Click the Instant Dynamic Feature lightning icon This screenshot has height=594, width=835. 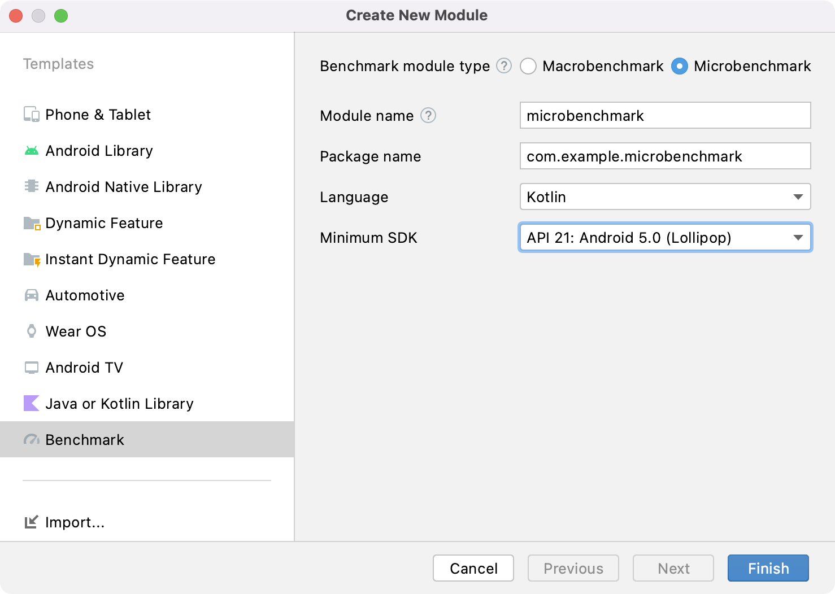(32, 260)
